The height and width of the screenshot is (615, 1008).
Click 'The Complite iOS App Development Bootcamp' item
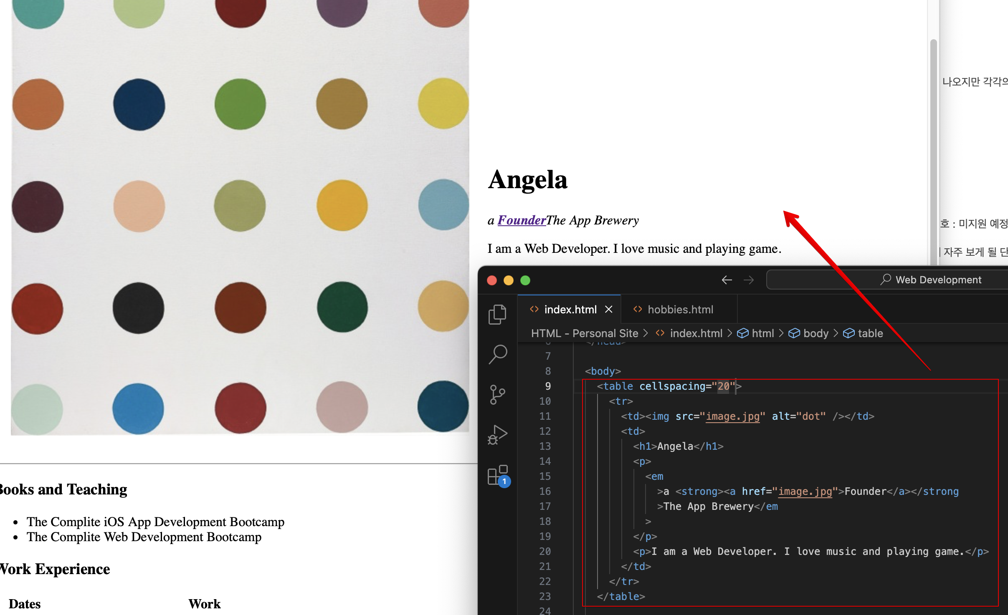[155, 522]
